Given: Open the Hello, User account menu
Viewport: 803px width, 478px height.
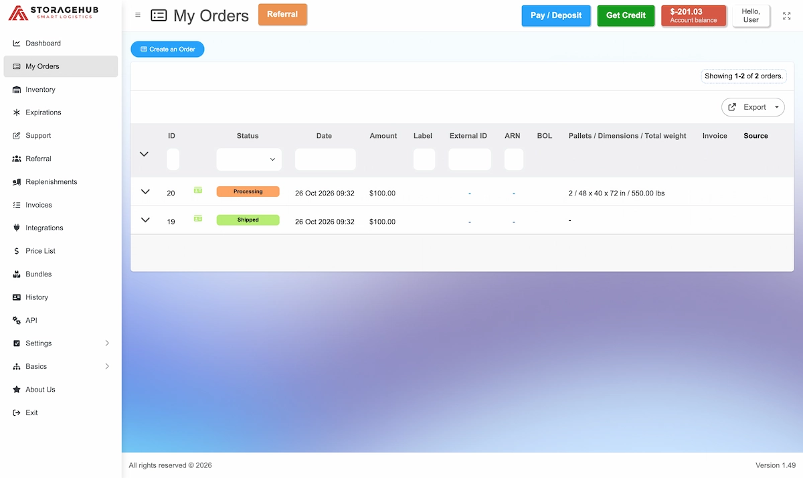Looking at the screenshot, I should [x=751, y=16].
